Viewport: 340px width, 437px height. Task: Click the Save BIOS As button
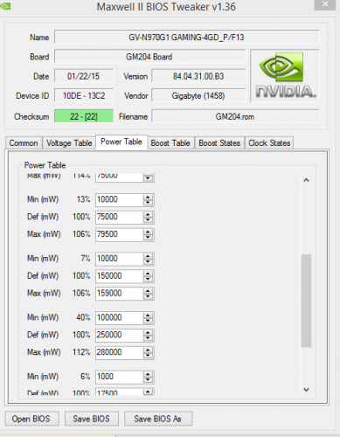pyautogui.click(x=158, y=419)
